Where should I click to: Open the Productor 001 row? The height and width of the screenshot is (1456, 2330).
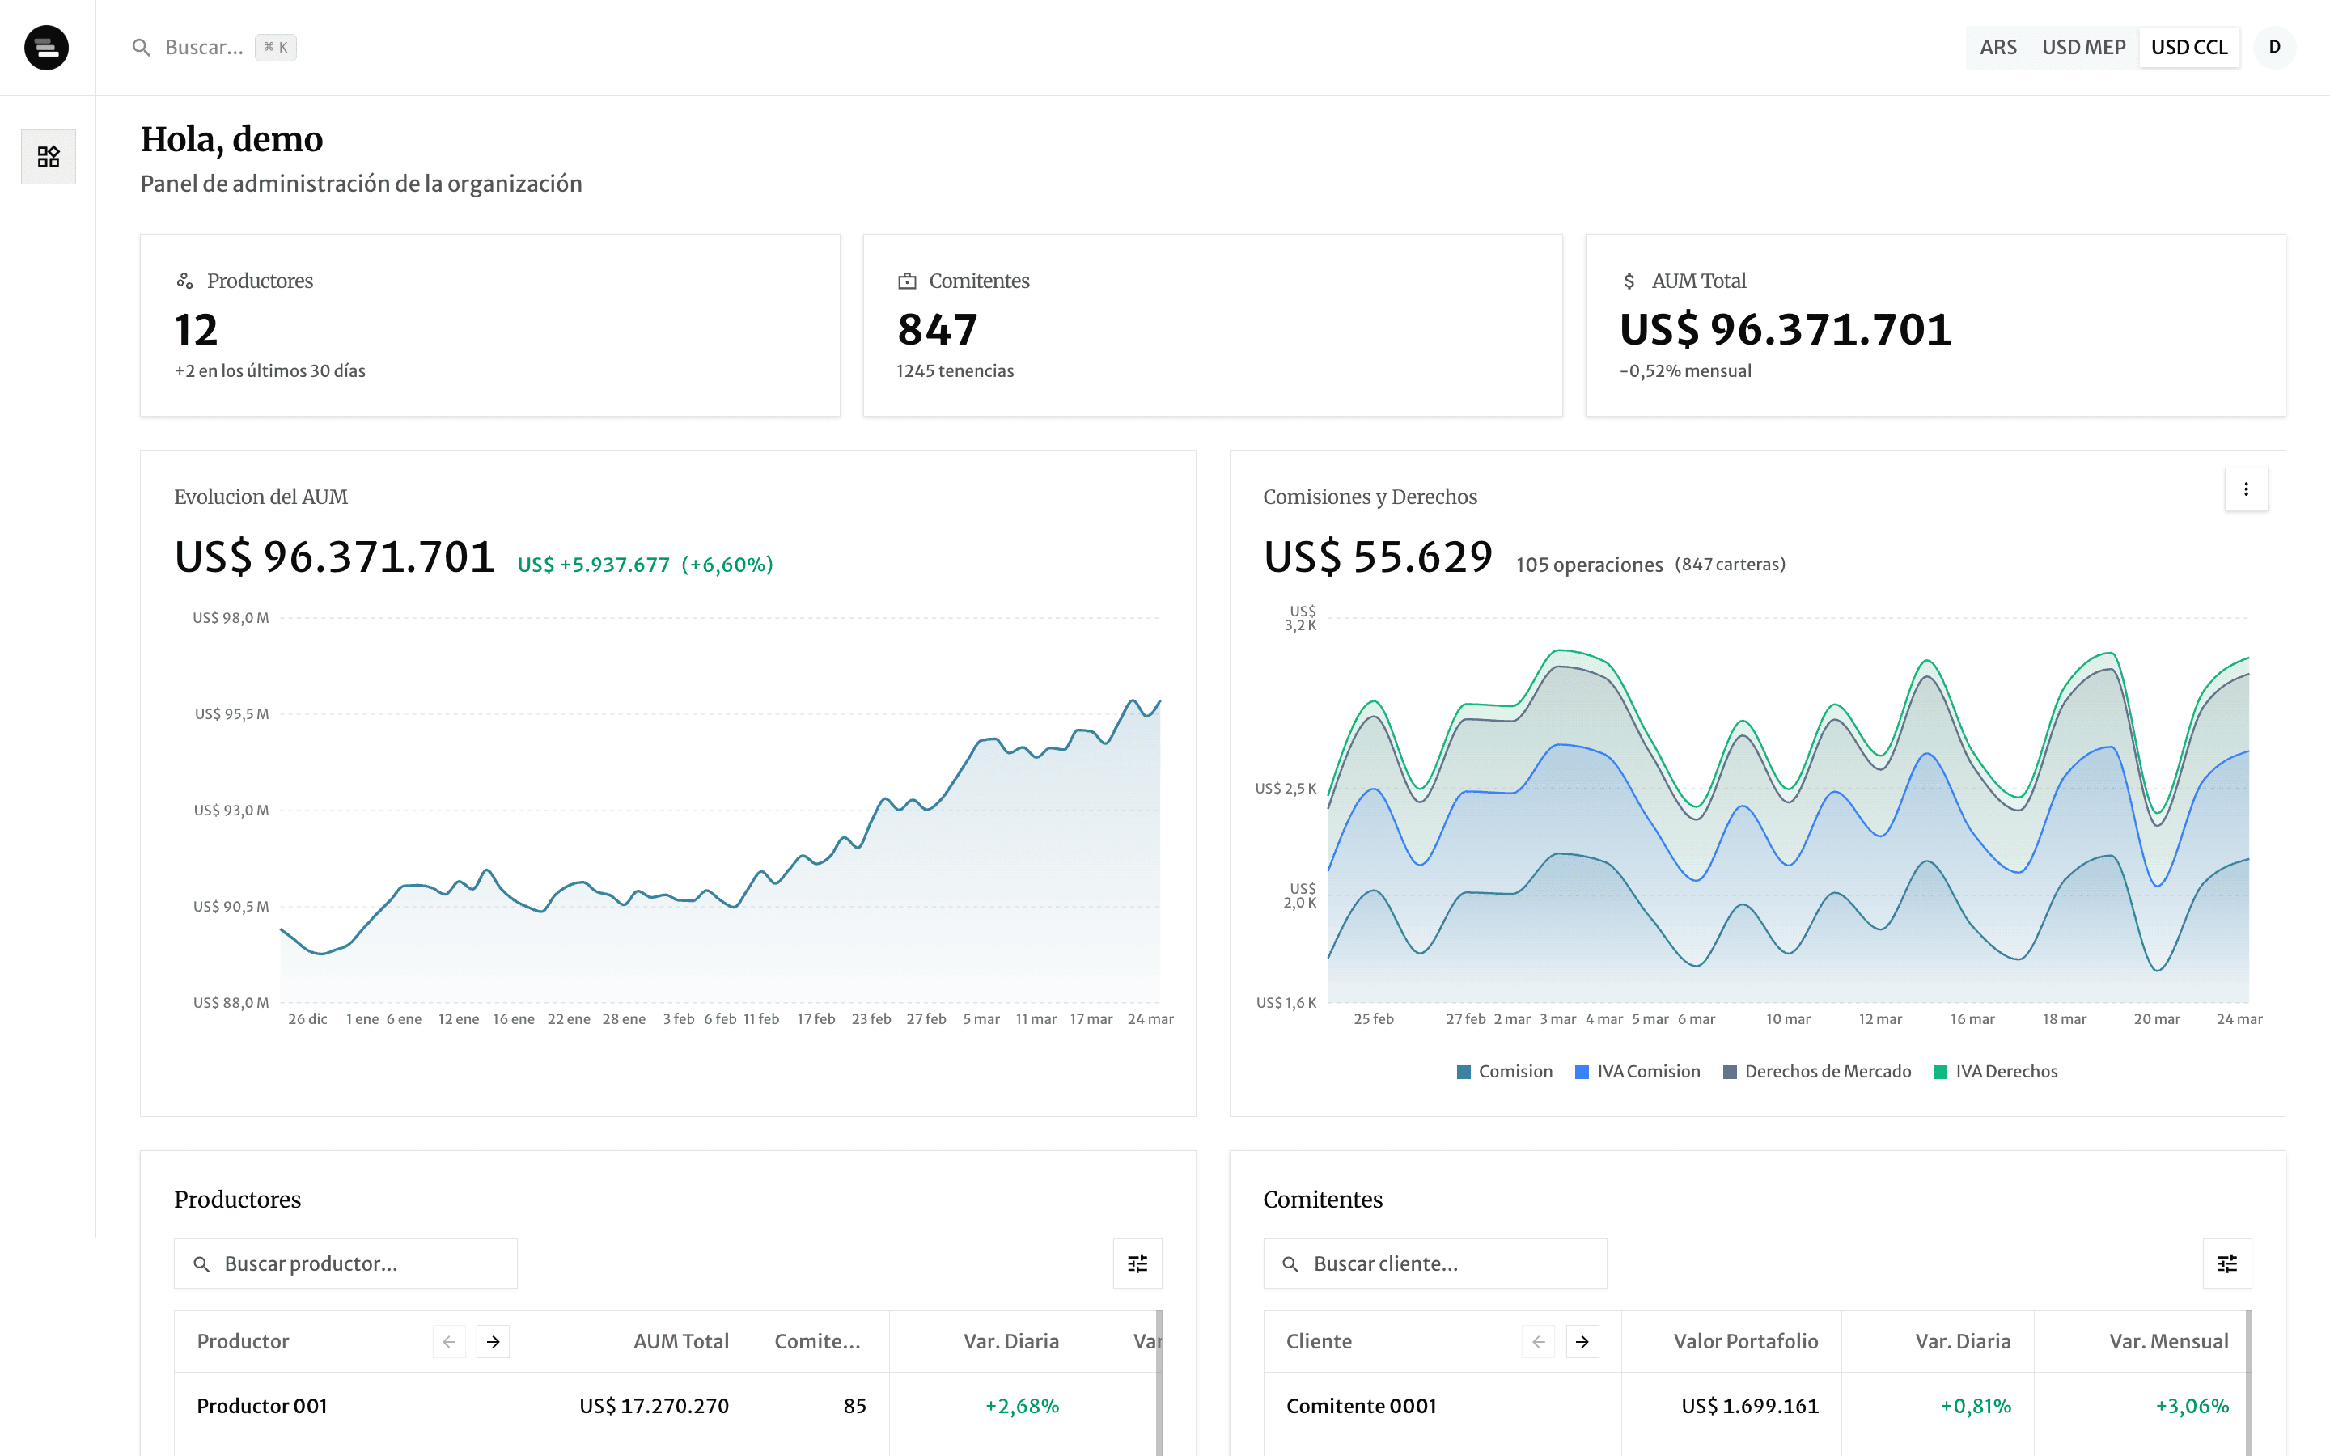[x=262, y=1406]
